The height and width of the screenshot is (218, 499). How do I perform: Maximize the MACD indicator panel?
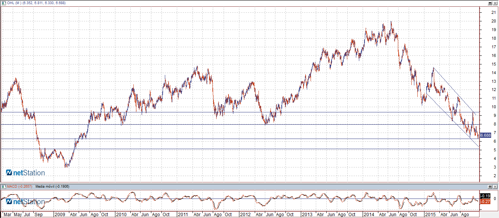pos(490,186)
